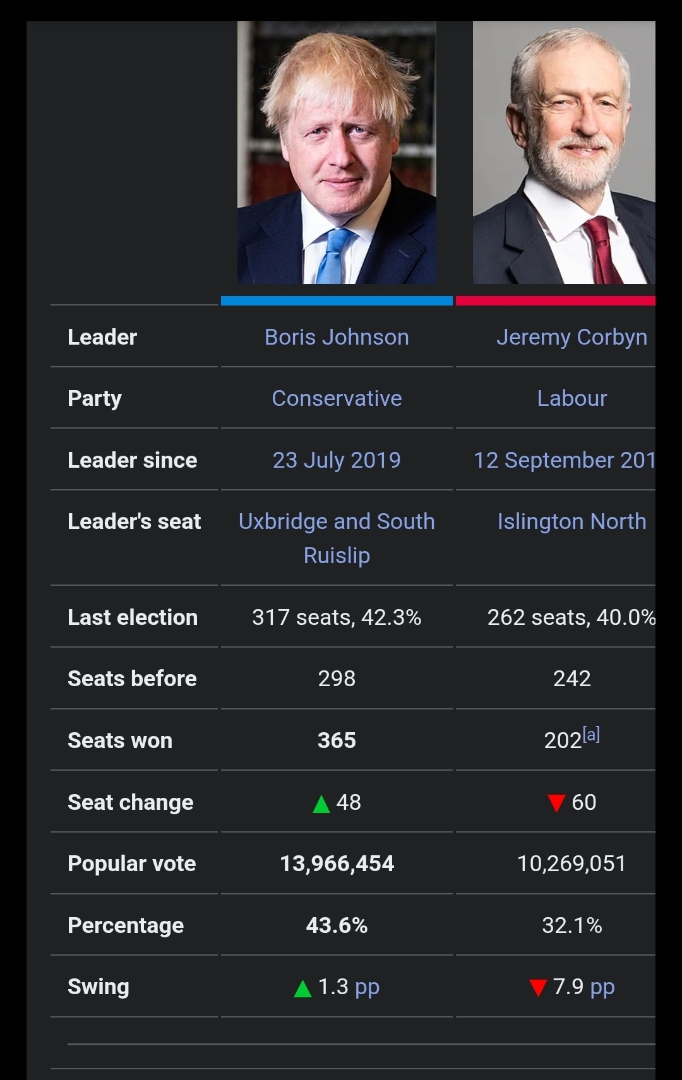This screenshot has height=1080, width=682.
Task: Visit the Uxbridge and South Ruislip link
Action: (x=337, y=538)
